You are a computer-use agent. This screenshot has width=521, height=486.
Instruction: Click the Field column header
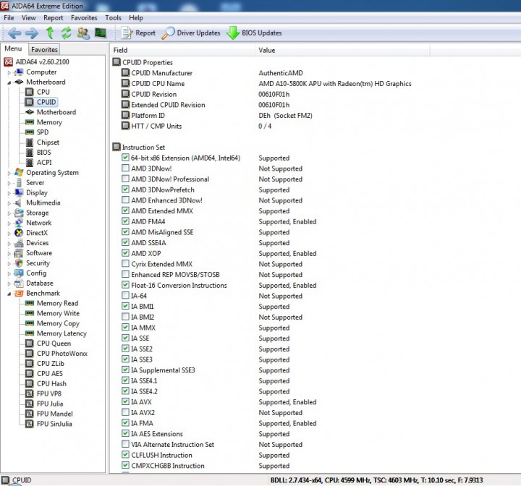tap(182, 50)
